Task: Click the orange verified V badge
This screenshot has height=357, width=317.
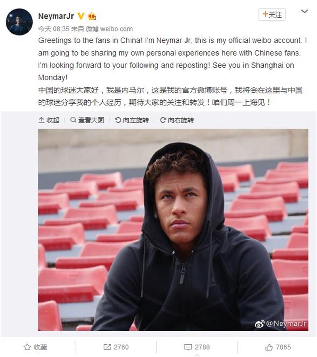Action: pyautogui.click(x=81, y=16)
